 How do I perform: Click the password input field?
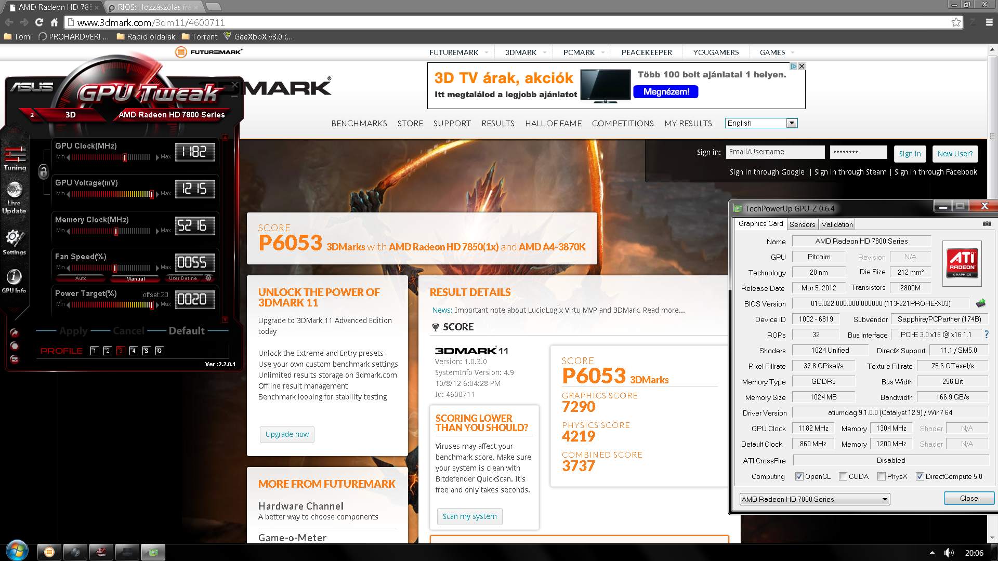click(858, 152)
